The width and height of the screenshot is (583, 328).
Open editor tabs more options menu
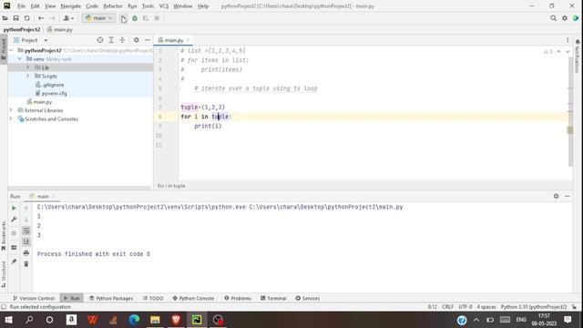(x=568, y=40)
